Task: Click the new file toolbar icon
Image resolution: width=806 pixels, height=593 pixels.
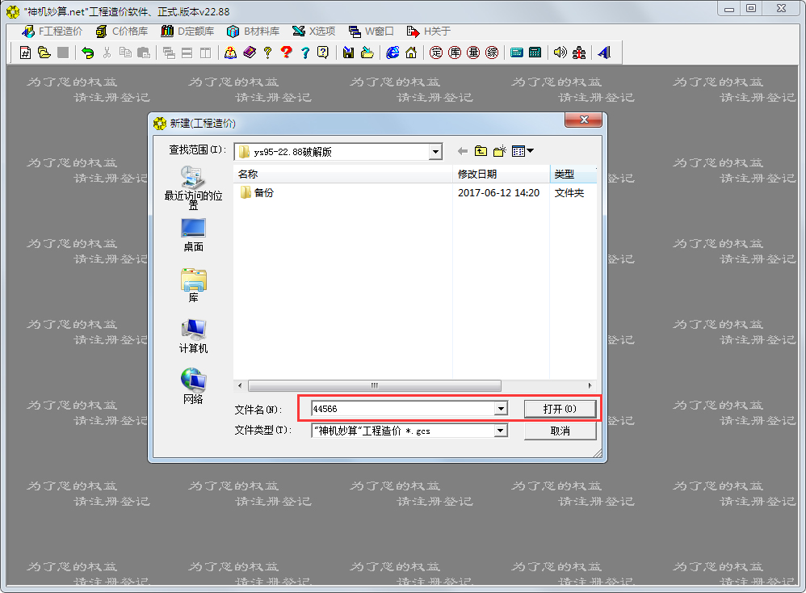Action: pos(25,53)
